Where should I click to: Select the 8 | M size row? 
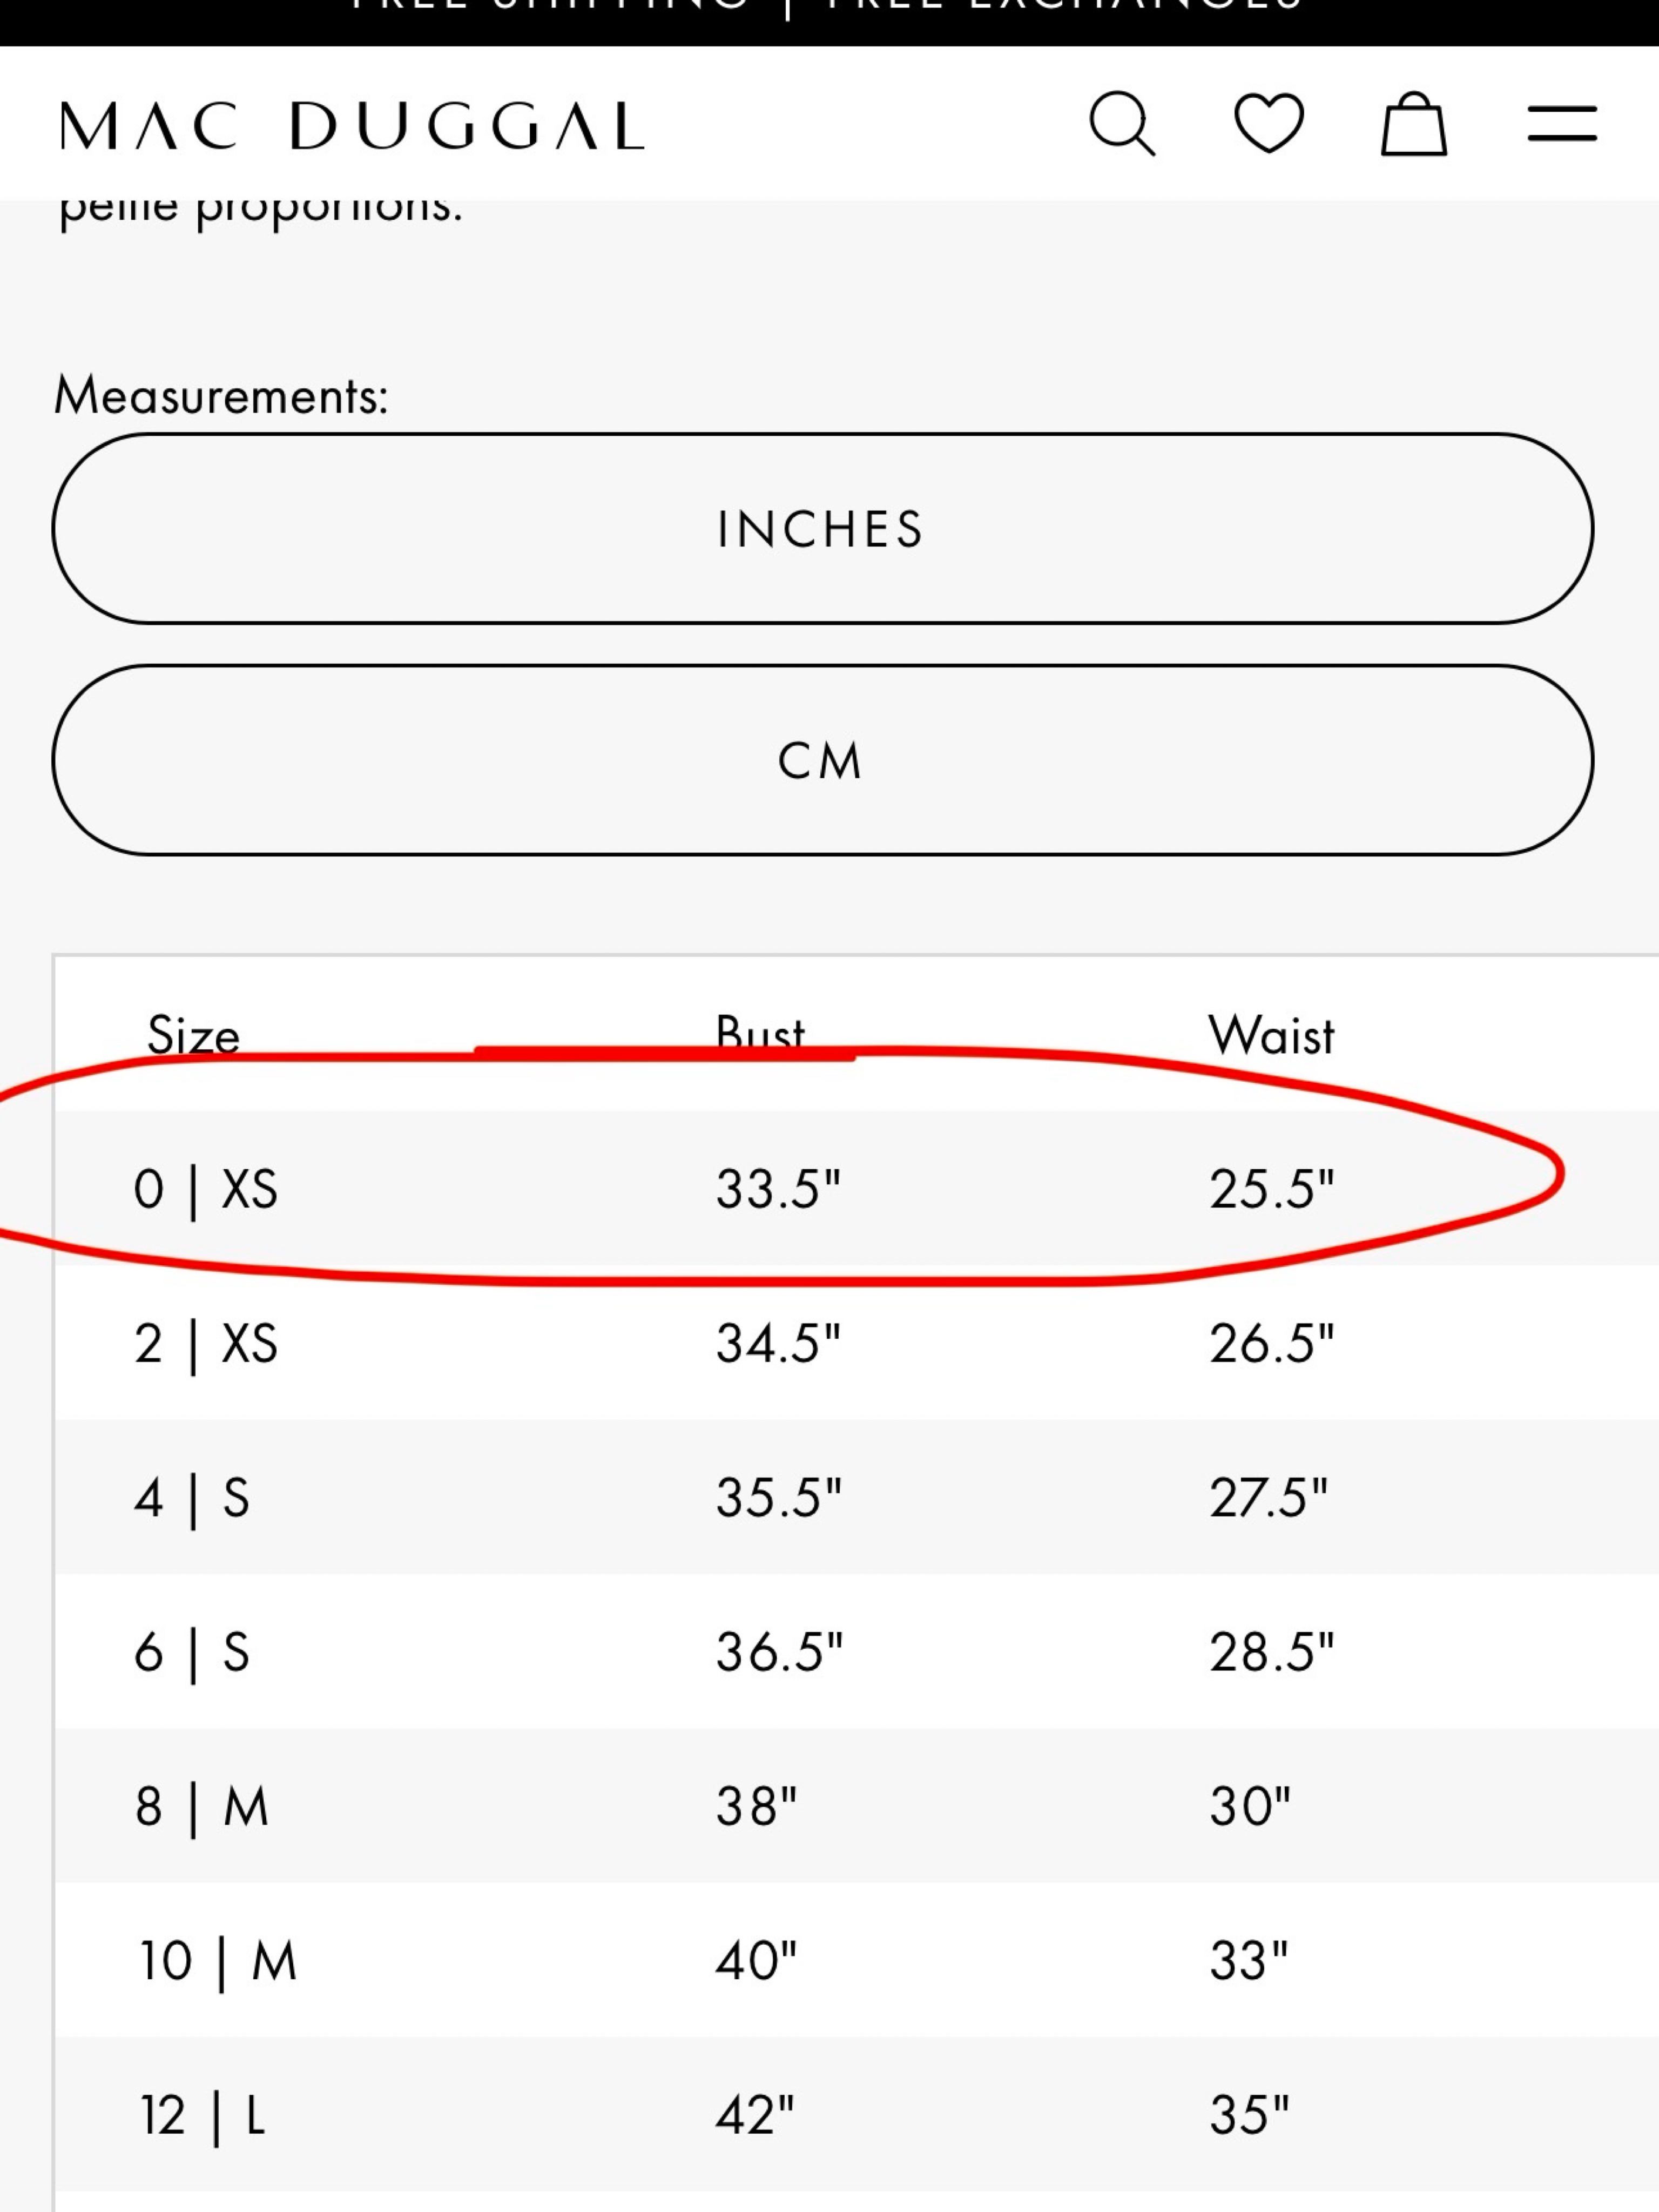[x=857, y=1806]
